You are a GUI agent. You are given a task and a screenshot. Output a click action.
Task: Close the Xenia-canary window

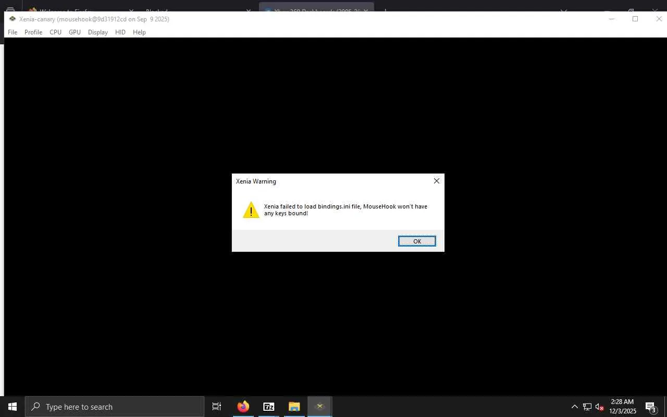tap(659, 19)
